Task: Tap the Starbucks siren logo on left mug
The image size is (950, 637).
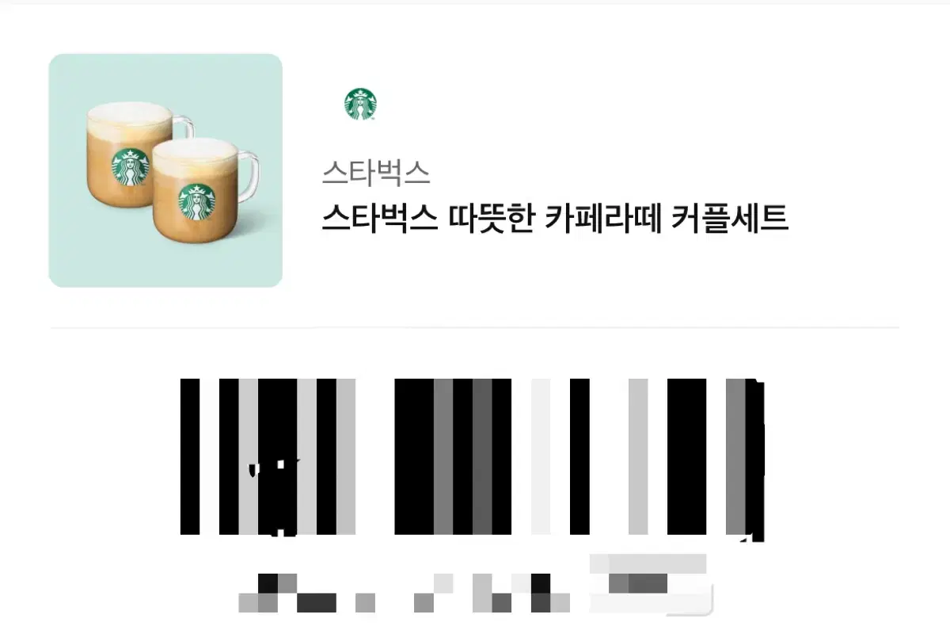Action: pyautogui.click(x=129, y=167)
